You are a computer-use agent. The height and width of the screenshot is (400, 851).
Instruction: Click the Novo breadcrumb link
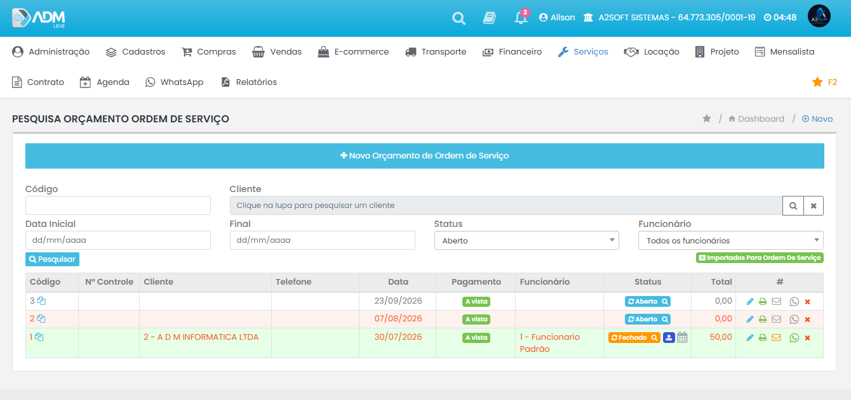coord(817,119)
